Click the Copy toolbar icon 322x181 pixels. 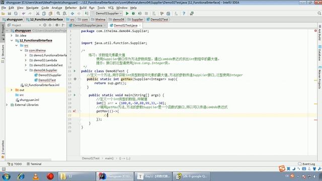44,14
